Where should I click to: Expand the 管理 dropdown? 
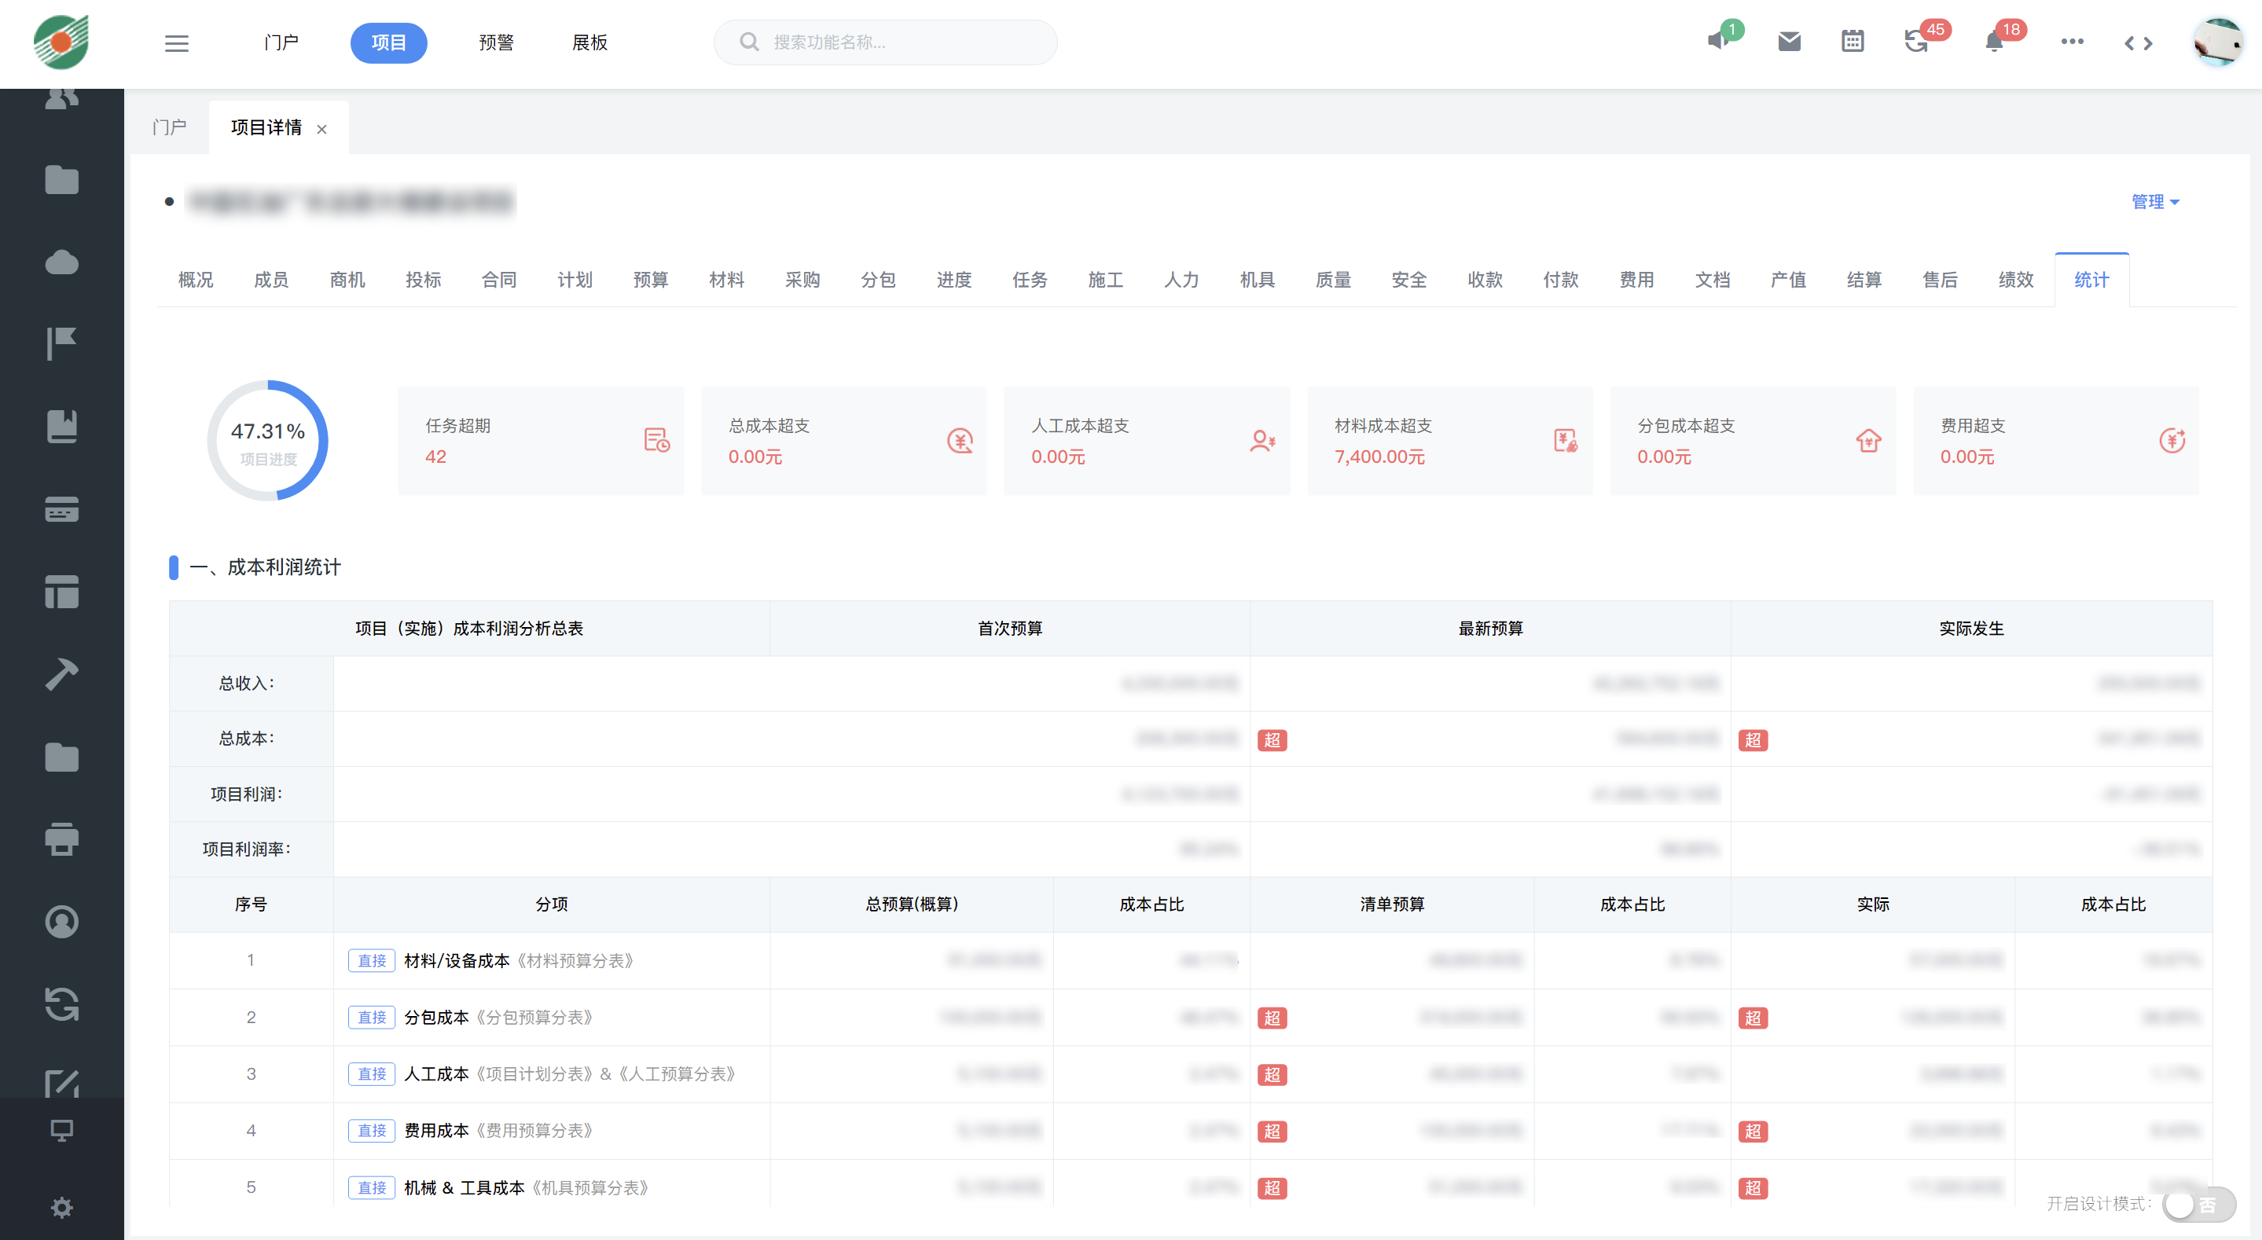click(2154, 201)
